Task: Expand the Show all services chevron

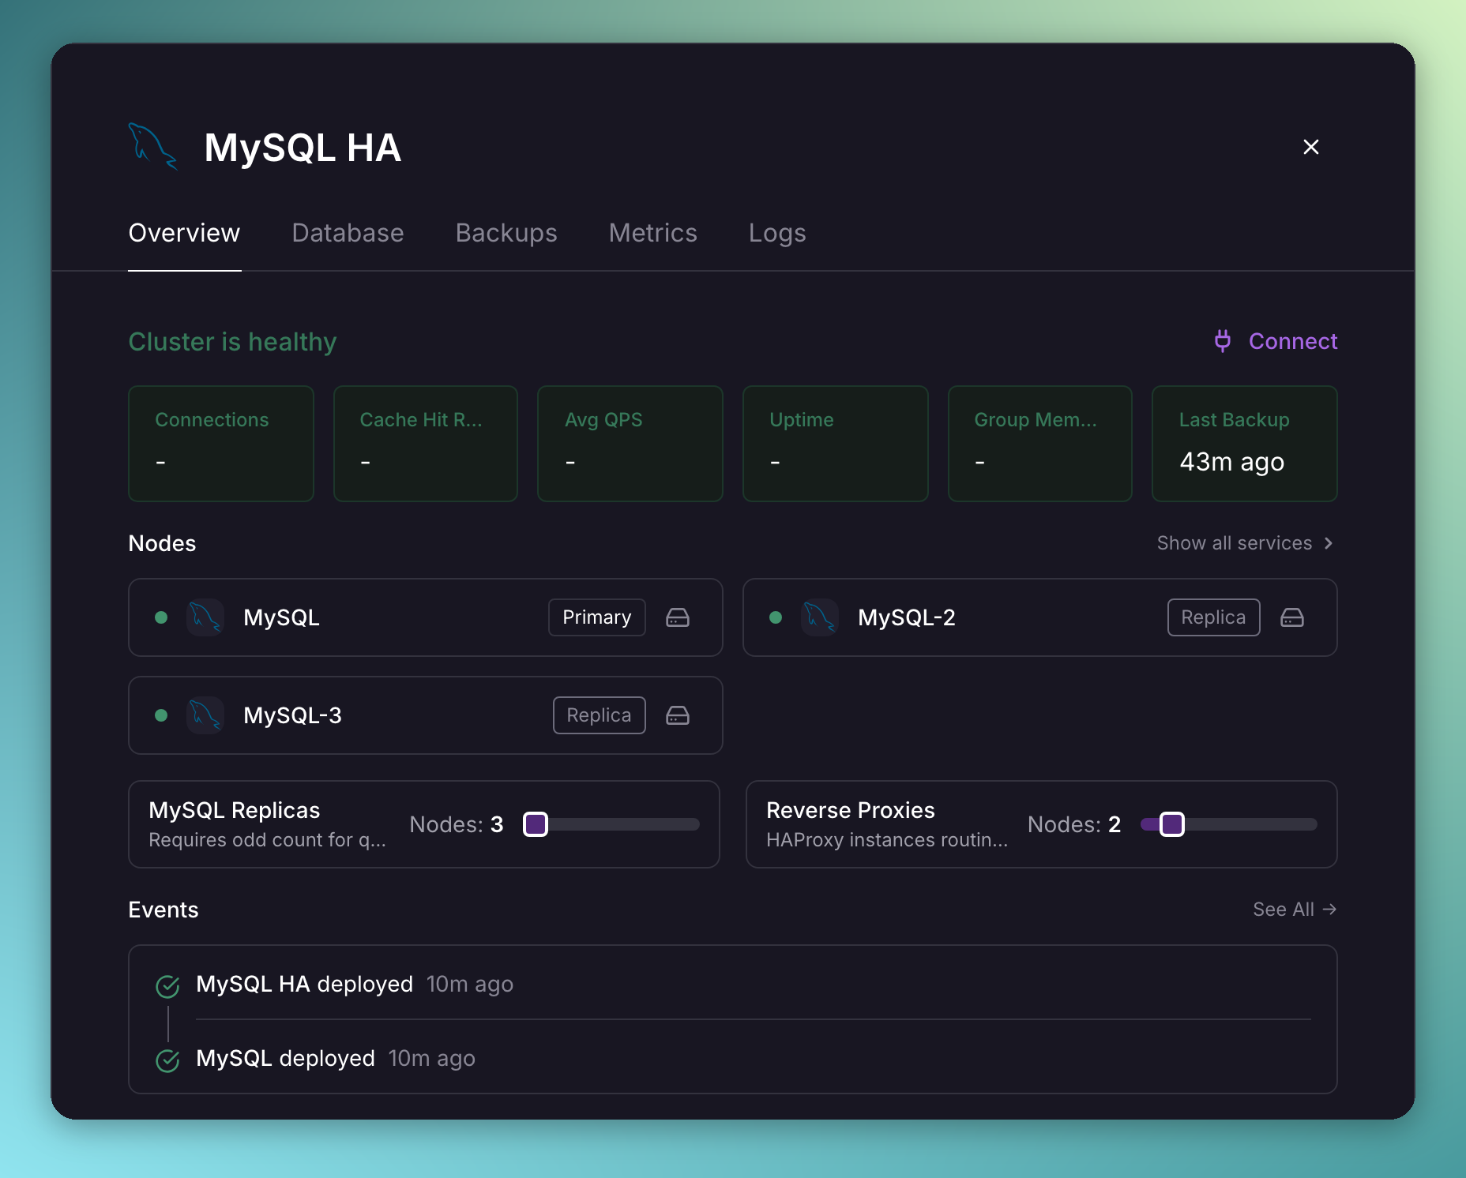Action: coord(1329,543)
